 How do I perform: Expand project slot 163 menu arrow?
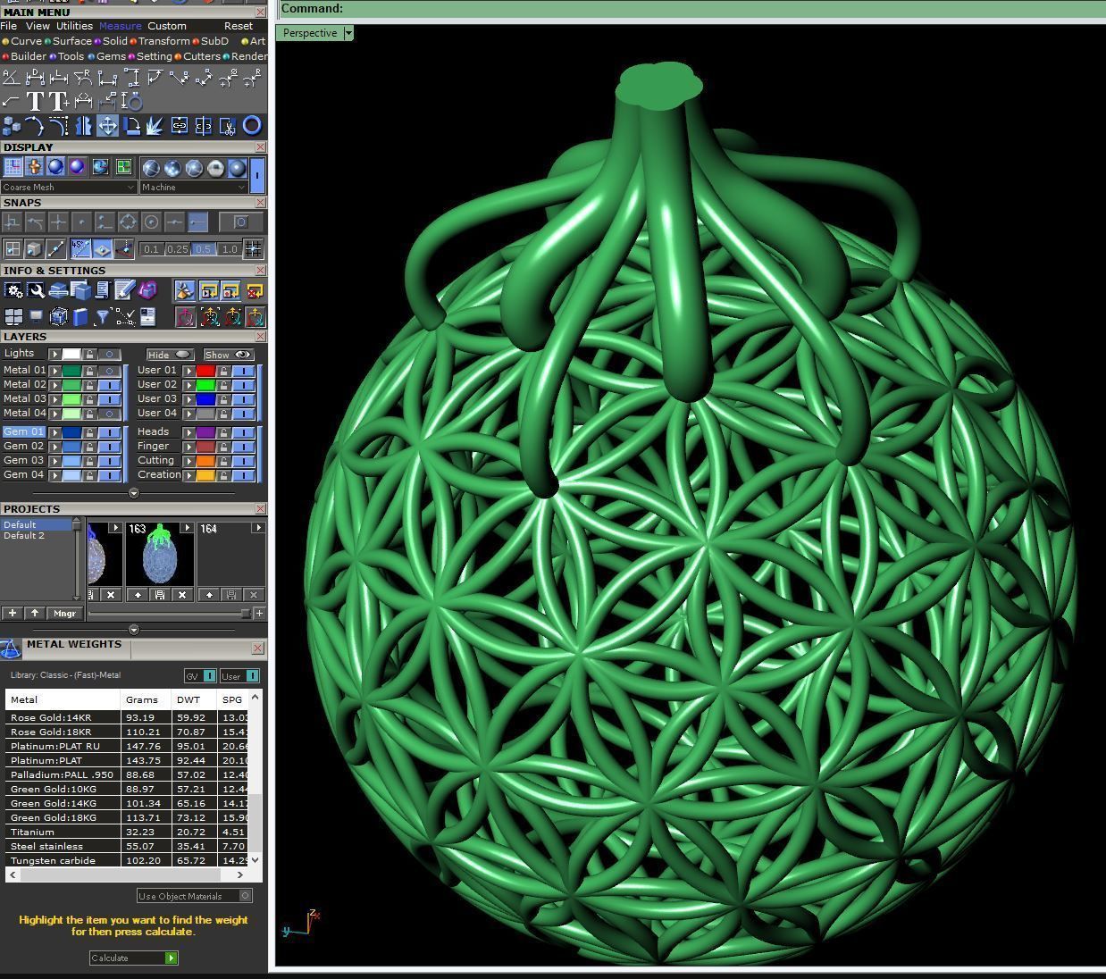pos(187,528)
